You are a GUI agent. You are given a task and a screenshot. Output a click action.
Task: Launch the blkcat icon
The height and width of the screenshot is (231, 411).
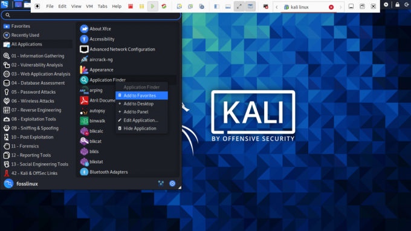84,142
